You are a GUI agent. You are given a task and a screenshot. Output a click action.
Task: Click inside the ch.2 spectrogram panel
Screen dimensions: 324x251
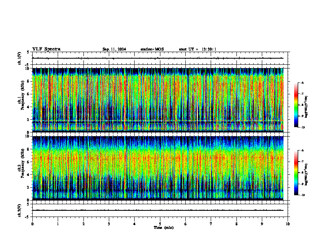158,168
